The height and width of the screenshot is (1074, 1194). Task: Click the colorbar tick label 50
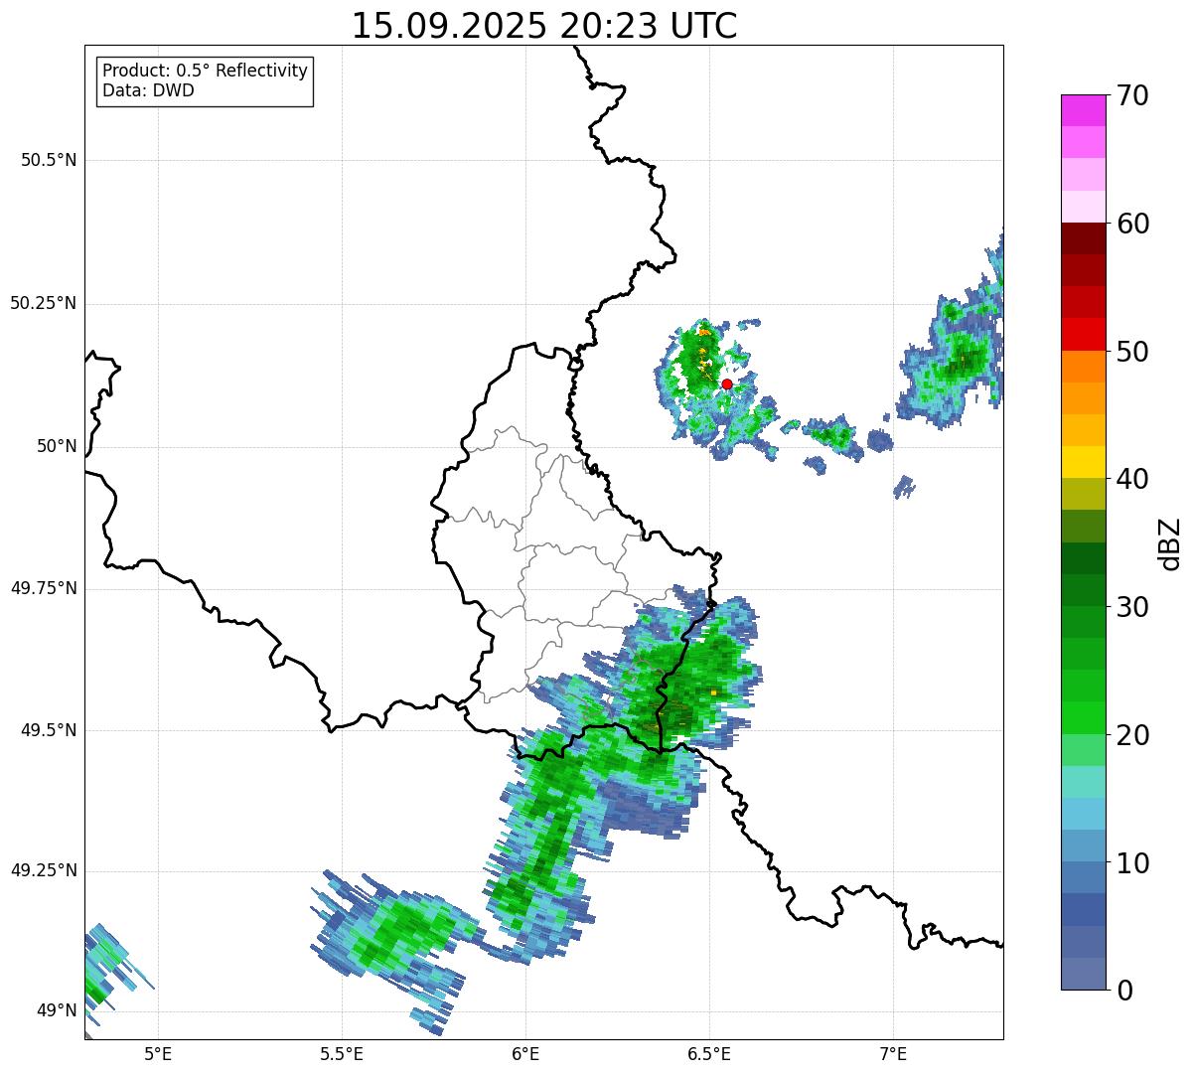[x=1132, y=352]
